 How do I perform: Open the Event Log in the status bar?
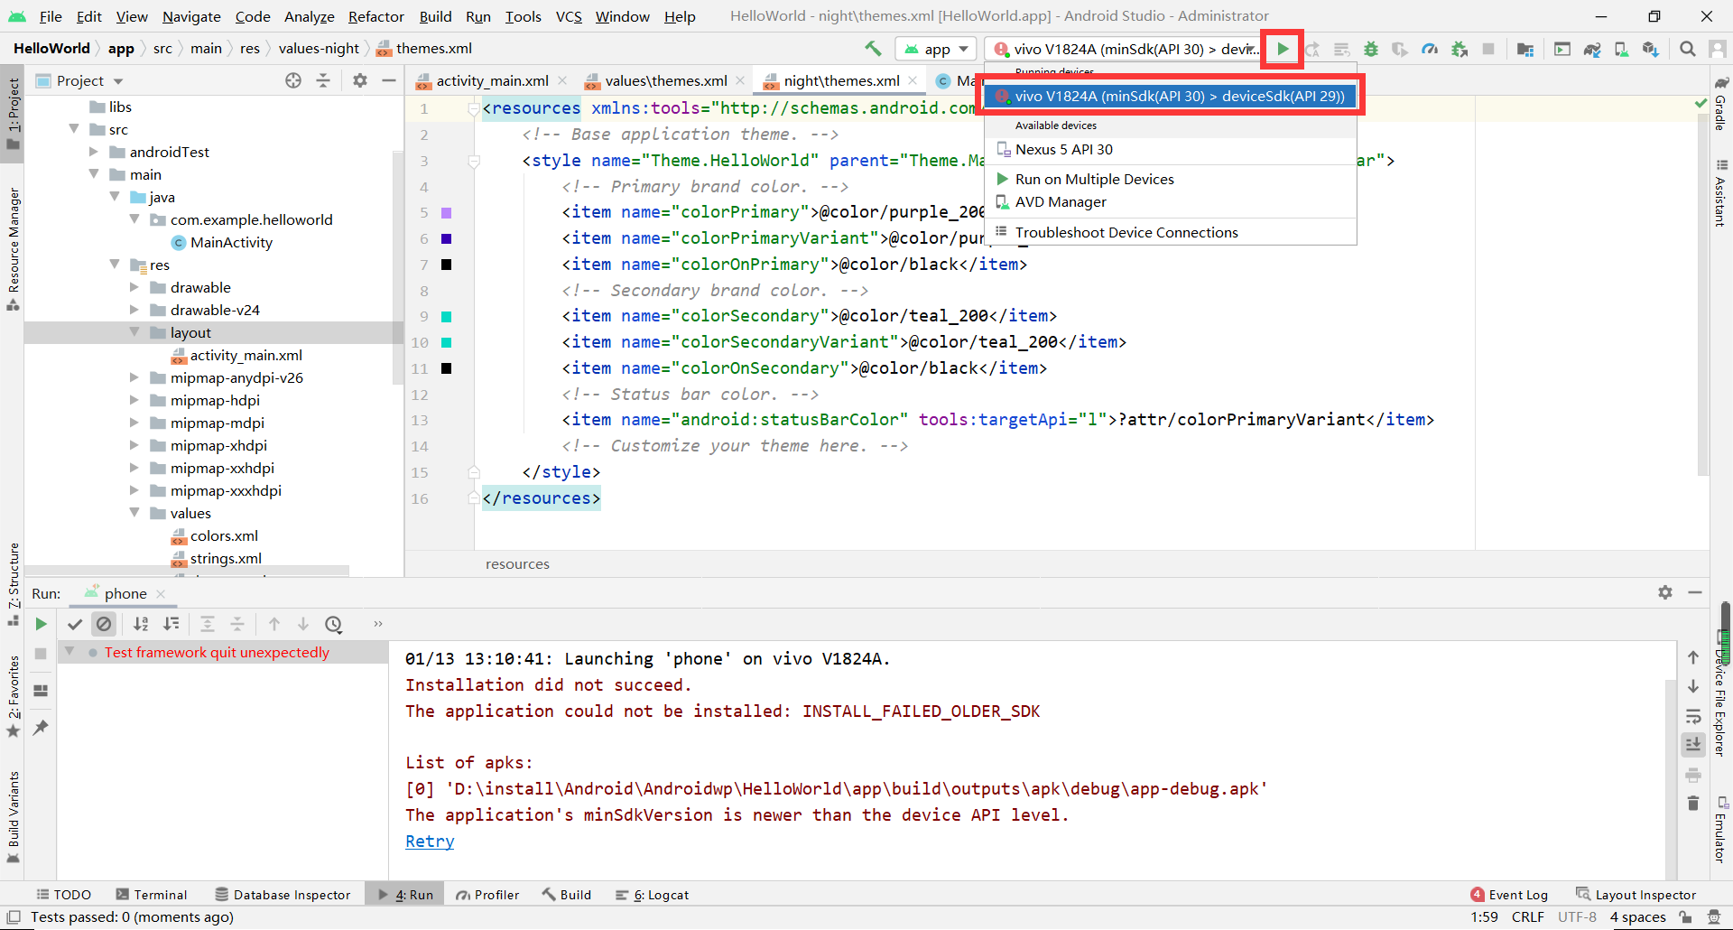(1517, 894)
